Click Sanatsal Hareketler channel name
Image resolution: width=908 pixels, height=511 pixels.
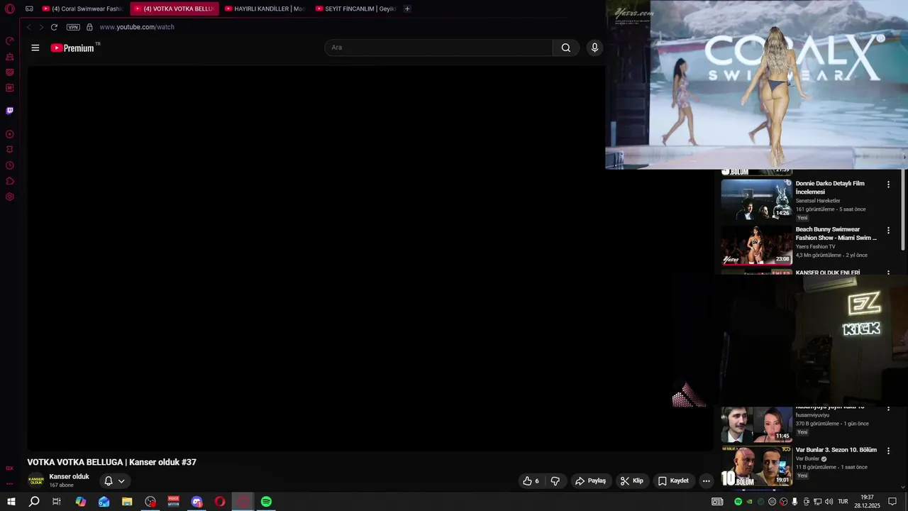[x=818, y=201]
